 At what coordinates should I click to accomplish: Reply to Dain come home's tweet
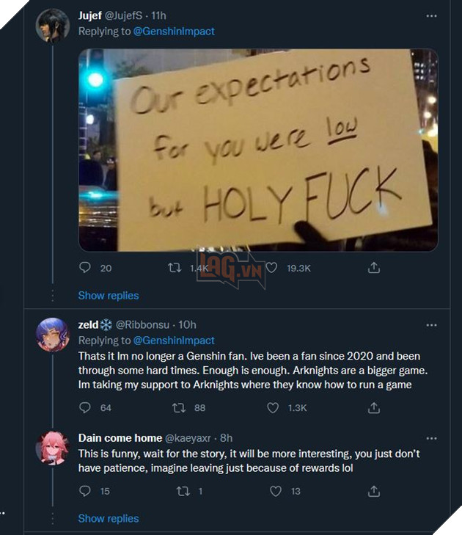point(85,491)
